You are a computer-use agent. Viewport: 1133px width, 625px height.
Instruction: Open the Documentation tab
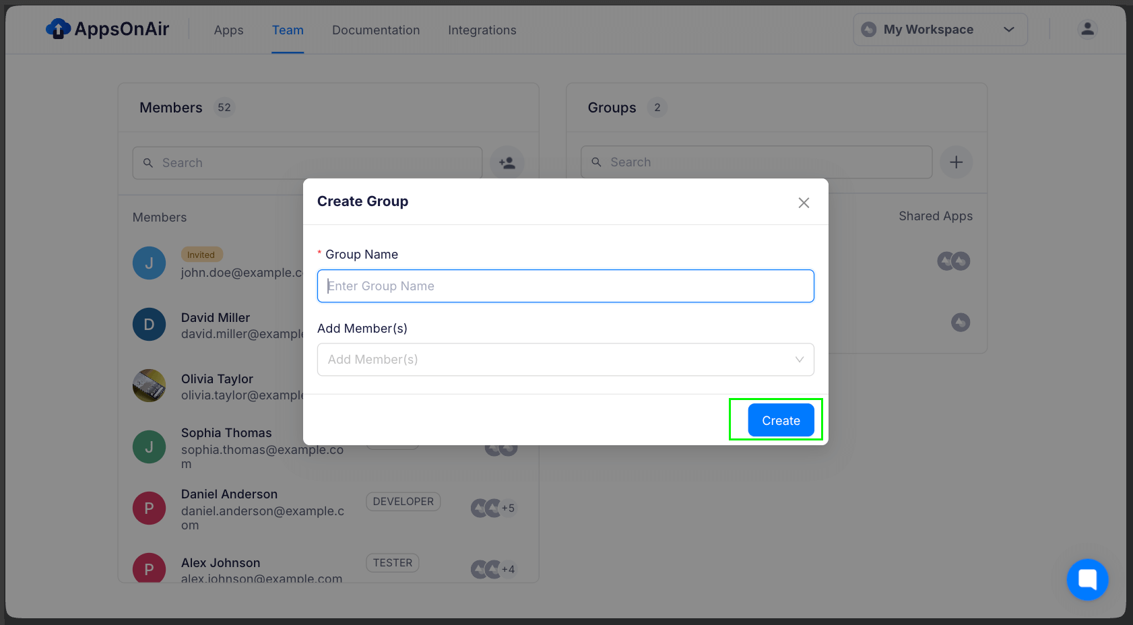tap(375, 30)
